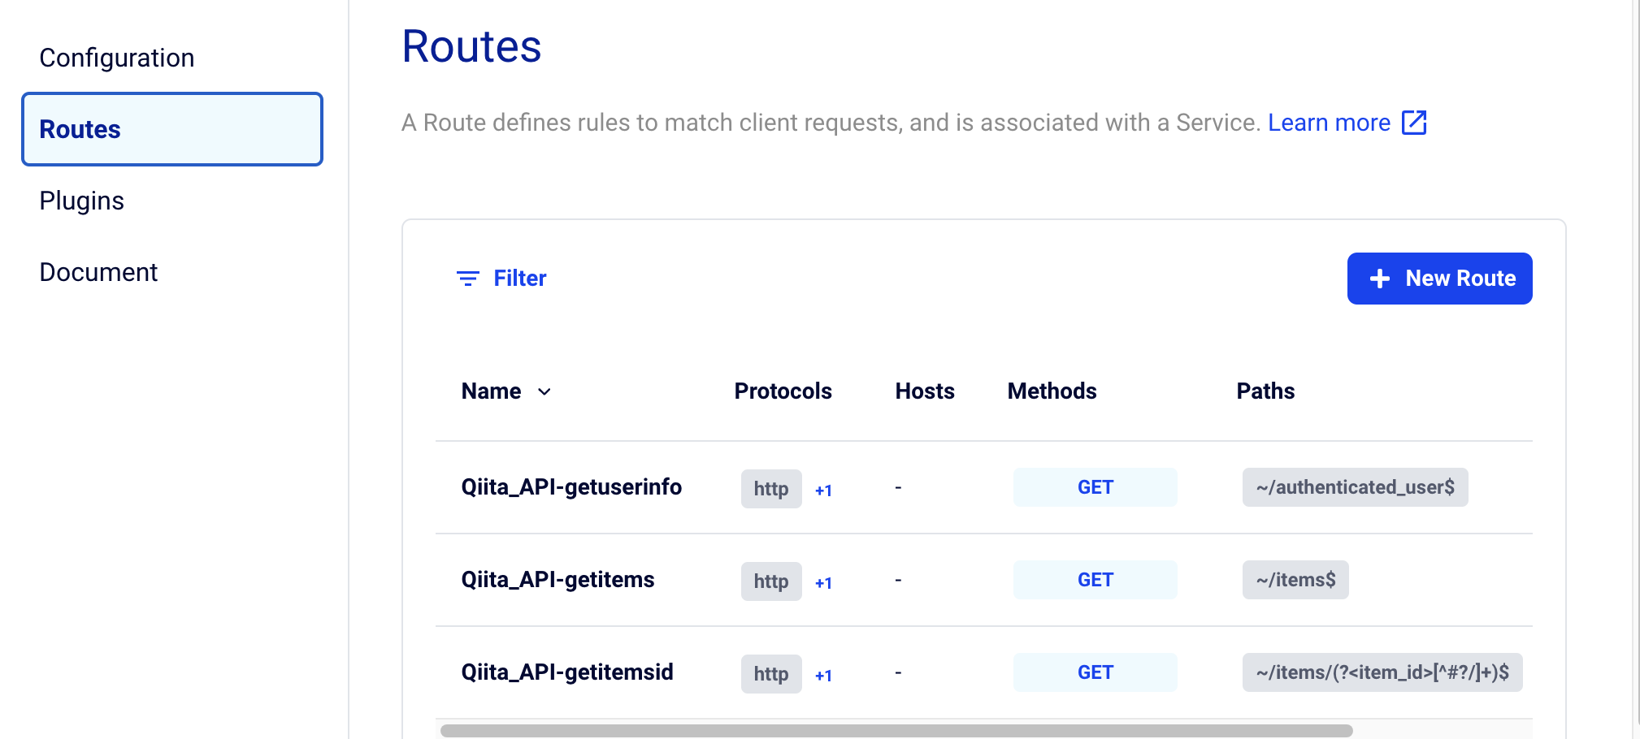This screenshot has height=739, width=1640.
Task: Open the Configuration sidebar item
Action: coord(117,58)
